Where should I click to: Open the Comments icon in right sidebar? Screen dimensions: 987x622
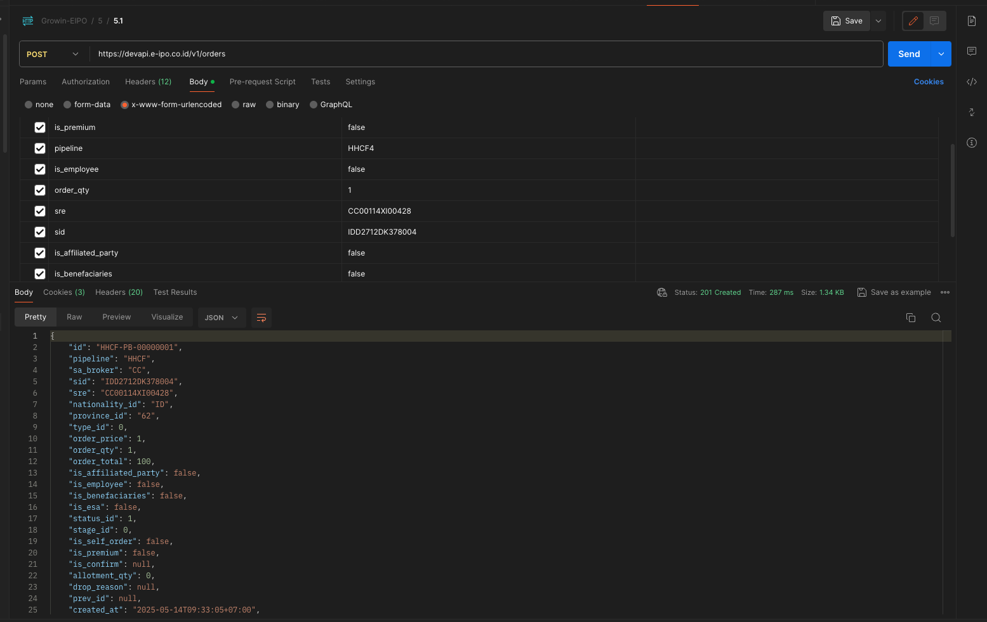click(972, 51)
